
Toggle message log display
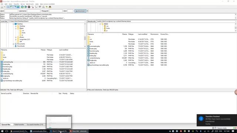[x=8, y=7]
